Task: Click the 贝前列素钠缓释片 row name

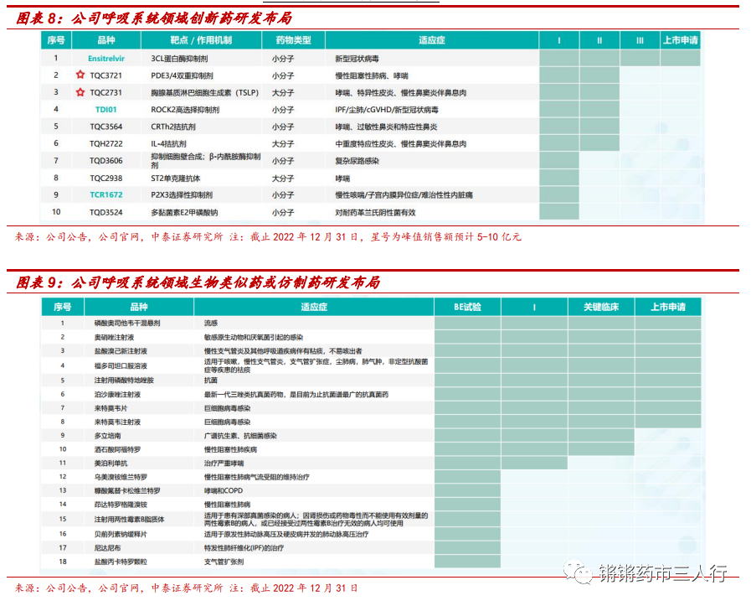Action: (x=121, y=534)
